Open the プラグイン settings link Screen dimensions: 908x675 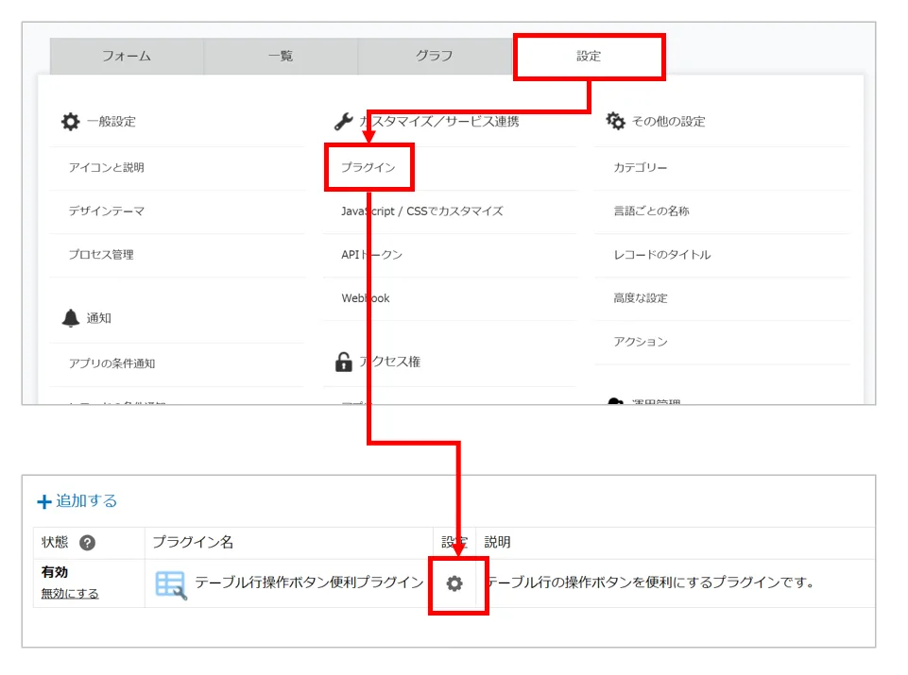click(368, 167)
